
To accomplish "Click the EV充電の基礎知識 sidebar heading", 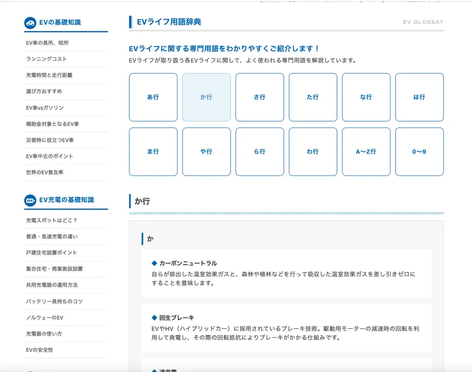I will [66, 200].
